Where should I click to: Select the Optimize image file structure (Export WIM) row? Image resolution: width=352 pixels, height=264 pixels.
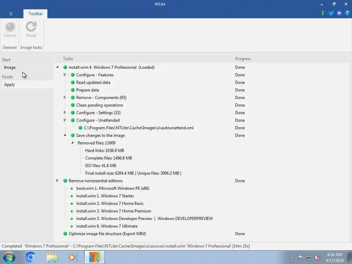(107, 234)
